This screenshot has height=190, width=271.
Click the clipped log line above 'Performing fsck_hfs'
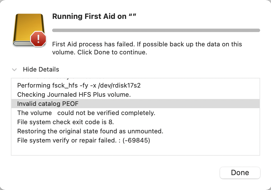(60, 79)
